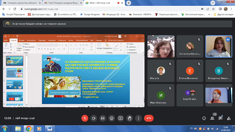The width and height of the screenshot is (235, 132).
Task: Open meeting details info icon
Action: (x=204, y=118)
